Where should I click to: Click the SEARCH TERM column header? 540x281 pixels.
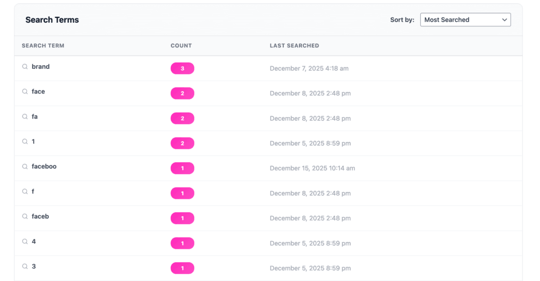point(43,46)
